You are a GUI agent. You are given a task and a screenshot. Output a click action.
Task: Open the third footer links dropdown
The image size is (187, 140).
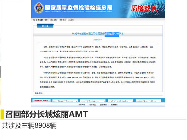tap(120, 101)
